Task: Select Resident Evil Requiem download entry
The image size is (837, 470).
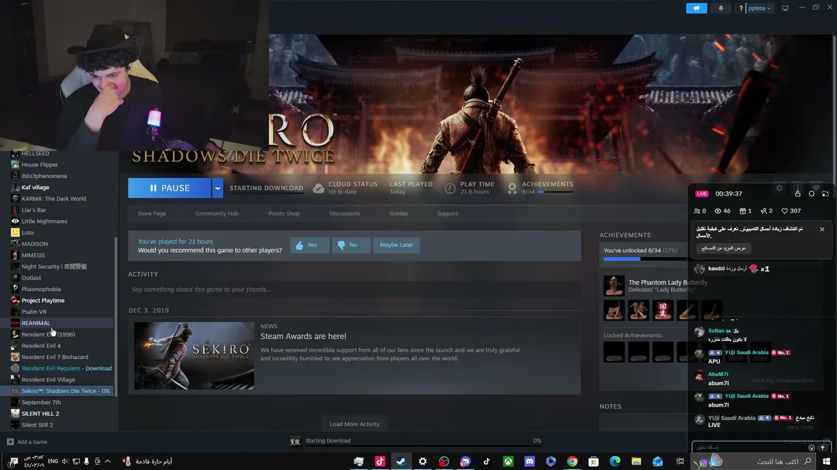Action: (x=67, y=368)
